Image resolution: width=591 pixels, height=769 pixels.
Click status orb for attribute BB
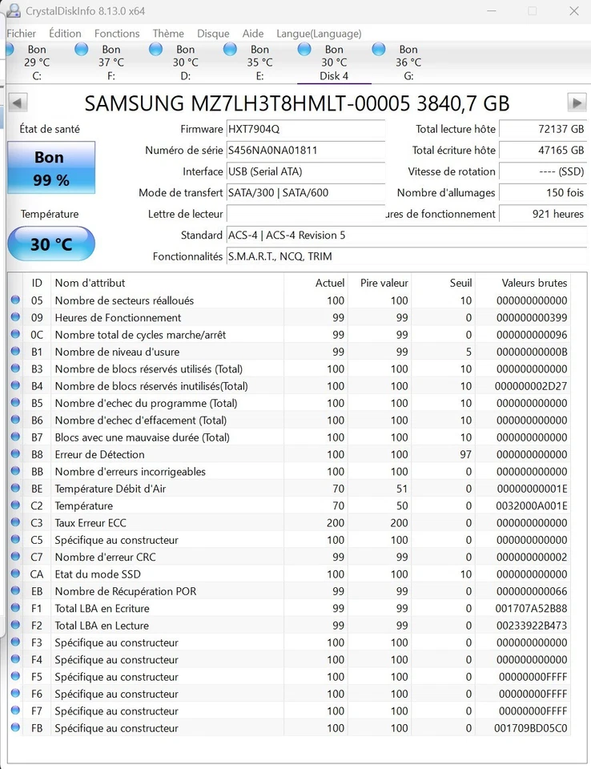pos(15,471)
